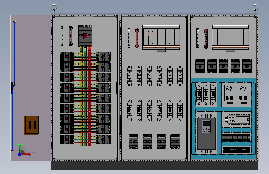The height and width of the screenshot is (174, 269).
Task: Select the bottom branch breaker in the right column
Action: tap(103, 139)
